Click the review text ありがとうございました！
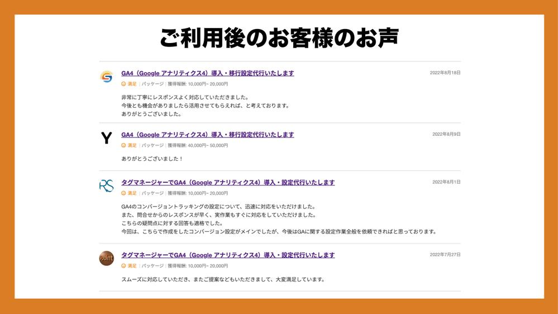Viewport: 558px width, 314px height. [152, 159]
